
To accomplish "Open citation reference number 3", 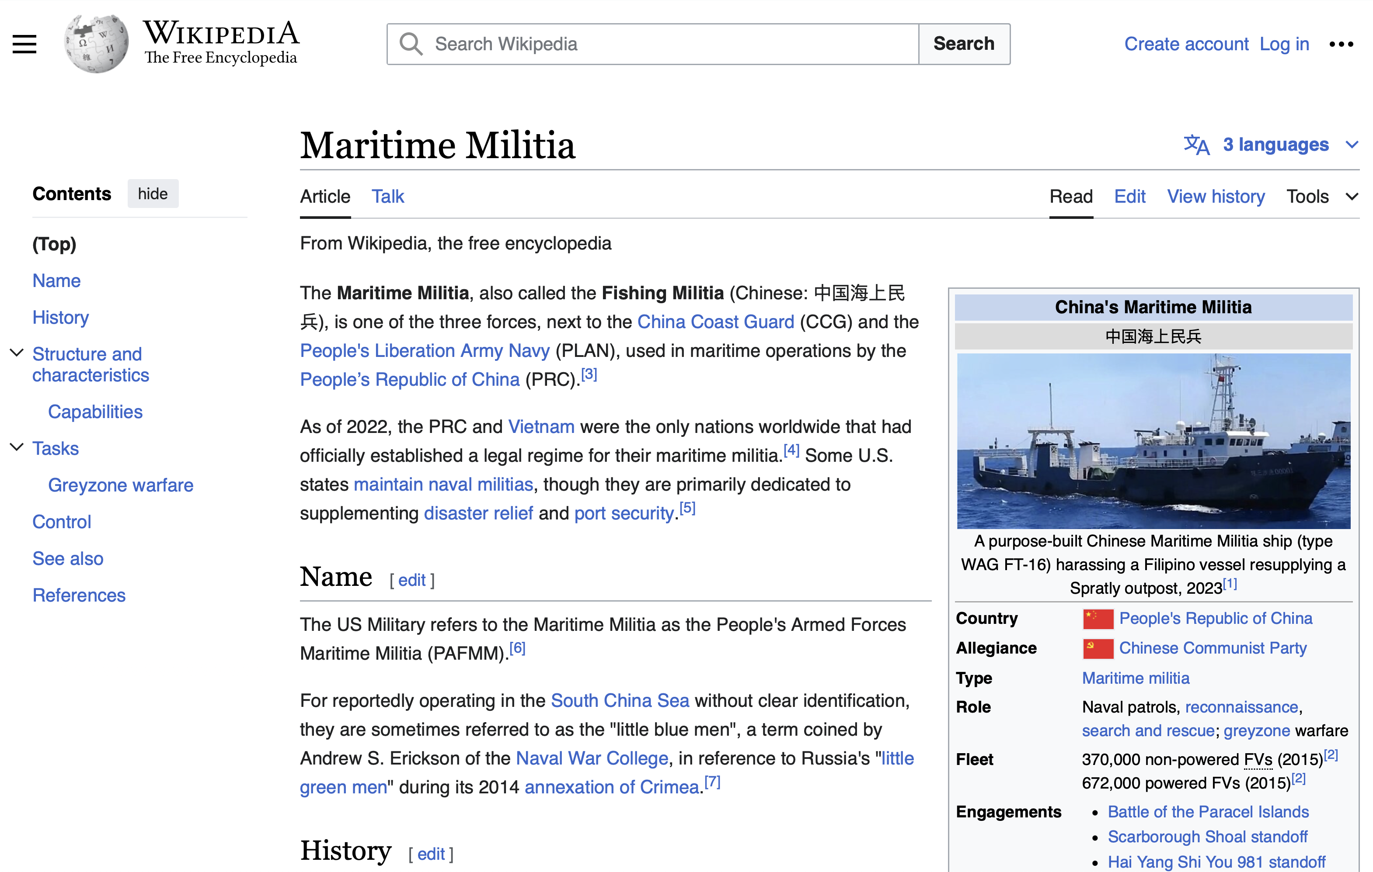I will click(x=589, y=375).
